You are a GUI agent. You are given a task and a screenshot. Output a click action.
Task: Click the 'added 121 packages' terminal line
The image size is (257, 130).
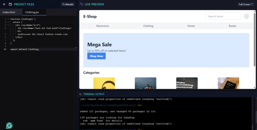pos(118,111)
